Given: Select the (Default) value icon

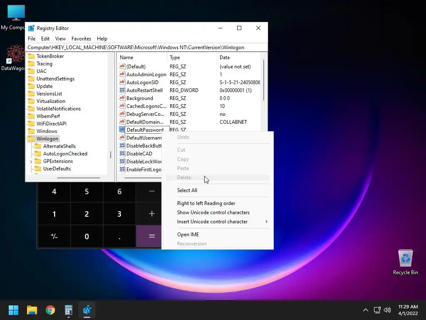Looking at the screenshot, I should [122, 66].
